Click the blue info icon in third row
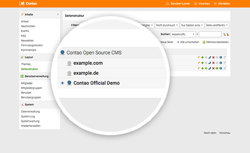250x153 pixels. click(221, 68)
